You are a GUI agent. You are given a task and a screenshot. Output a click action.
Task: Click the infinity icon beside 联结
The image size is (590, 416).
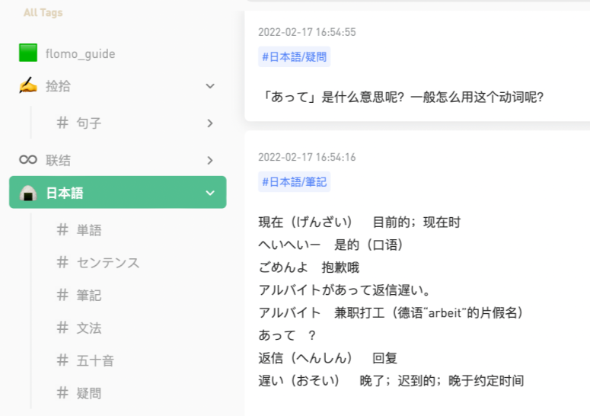coord(28,160)
